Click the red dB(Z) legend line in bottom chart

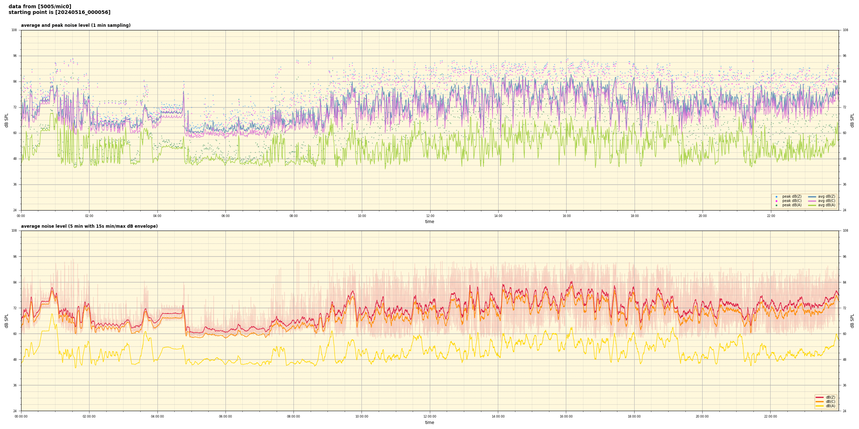[x=820, y=397]
